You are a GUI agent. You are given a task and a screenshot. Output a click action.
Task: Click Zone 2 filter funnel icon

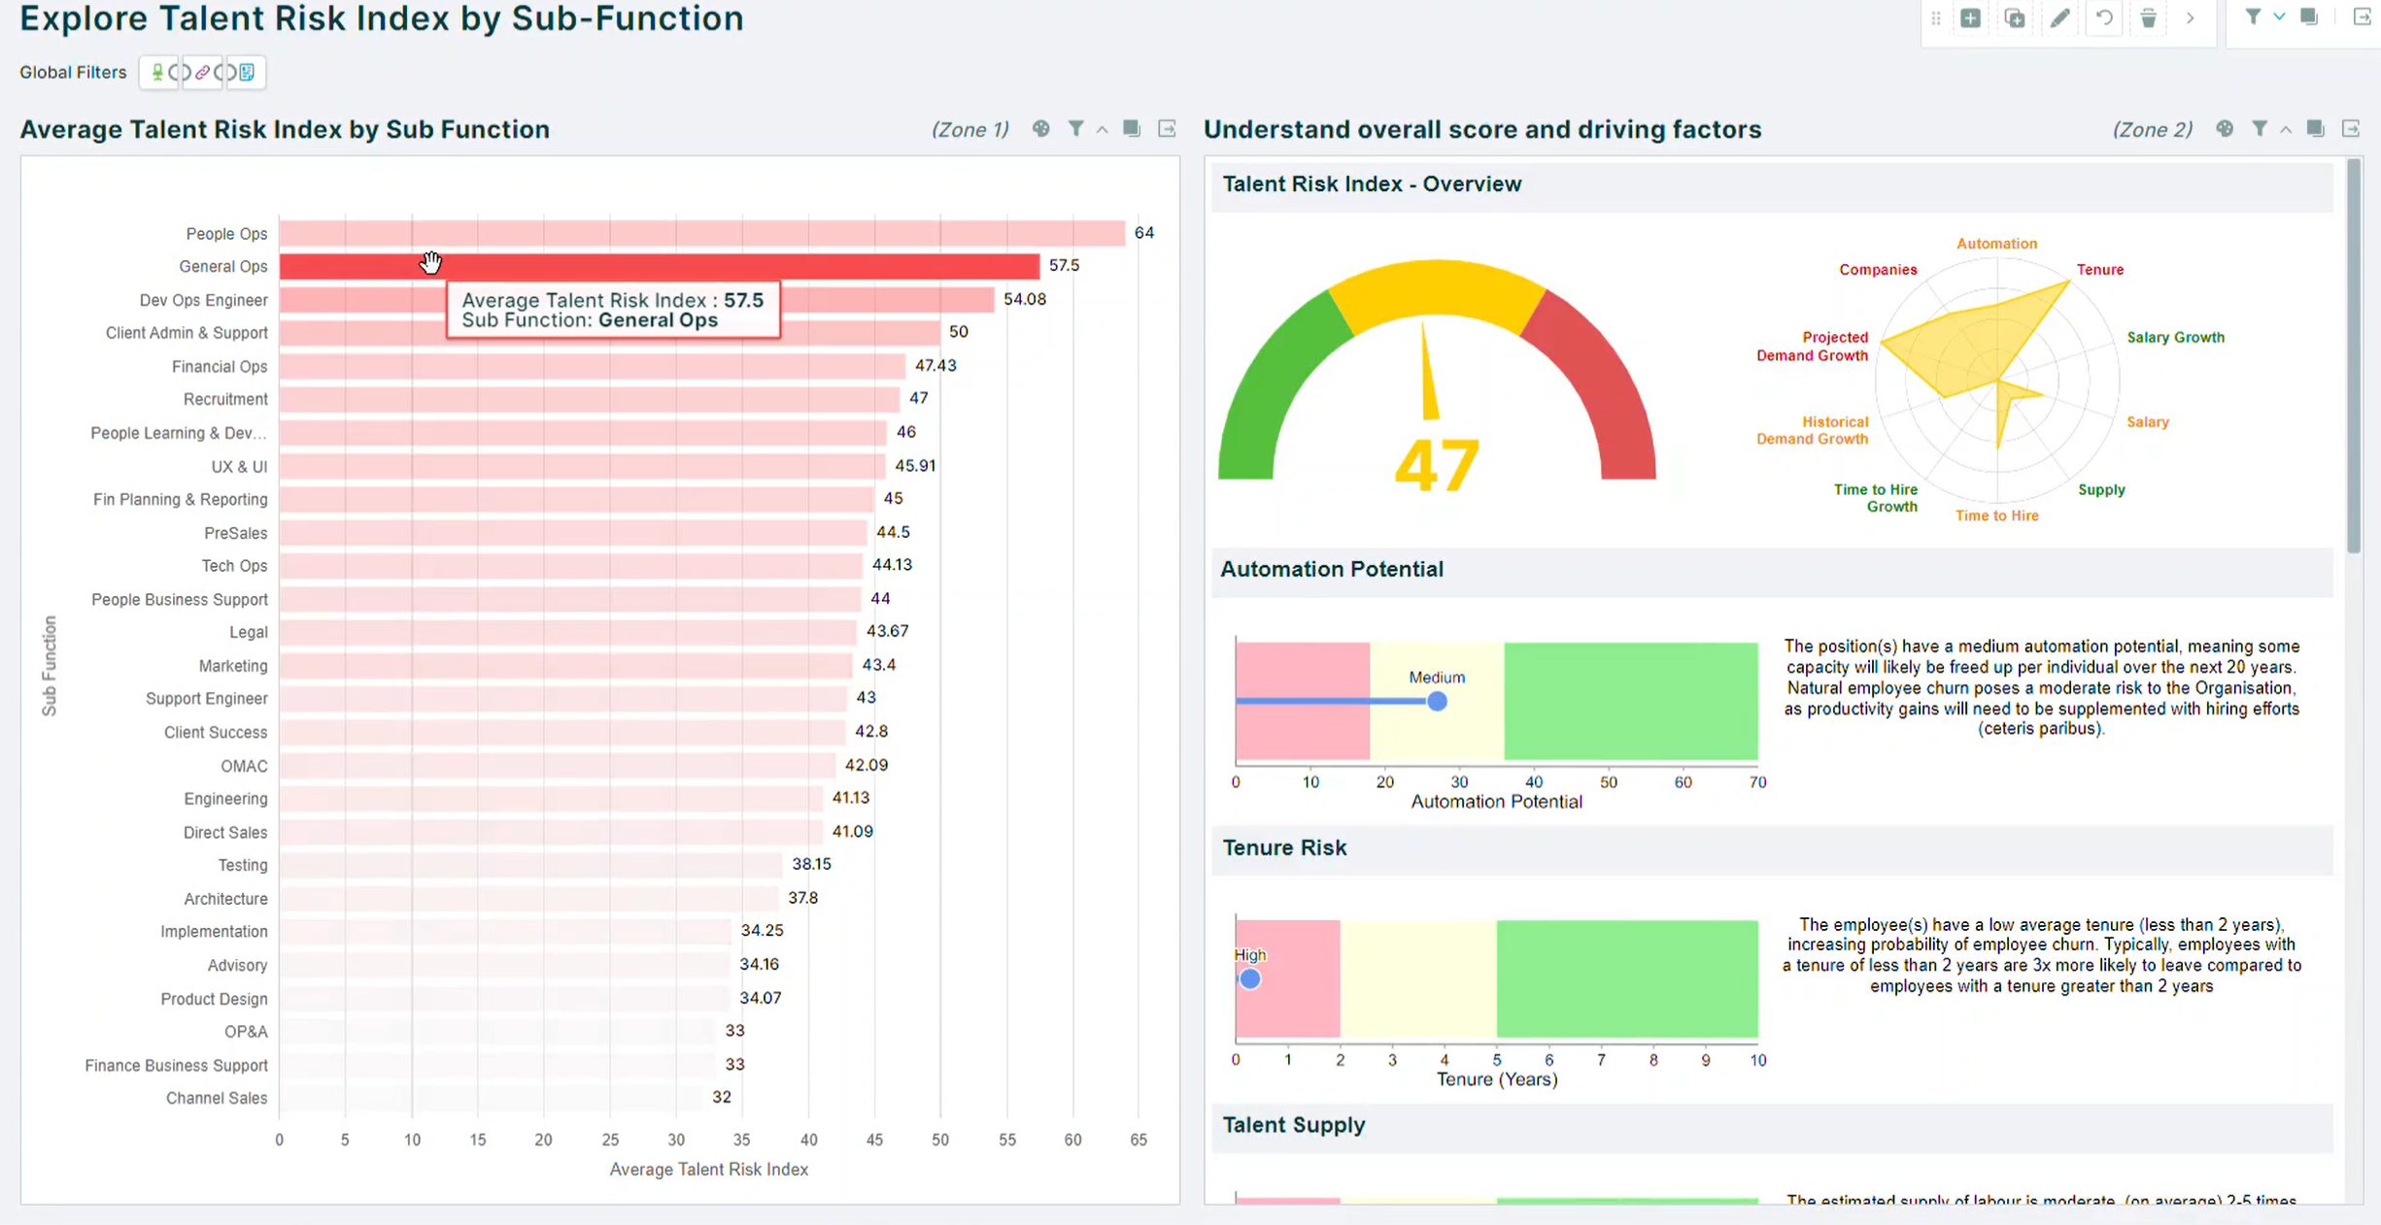[2260, 128]
